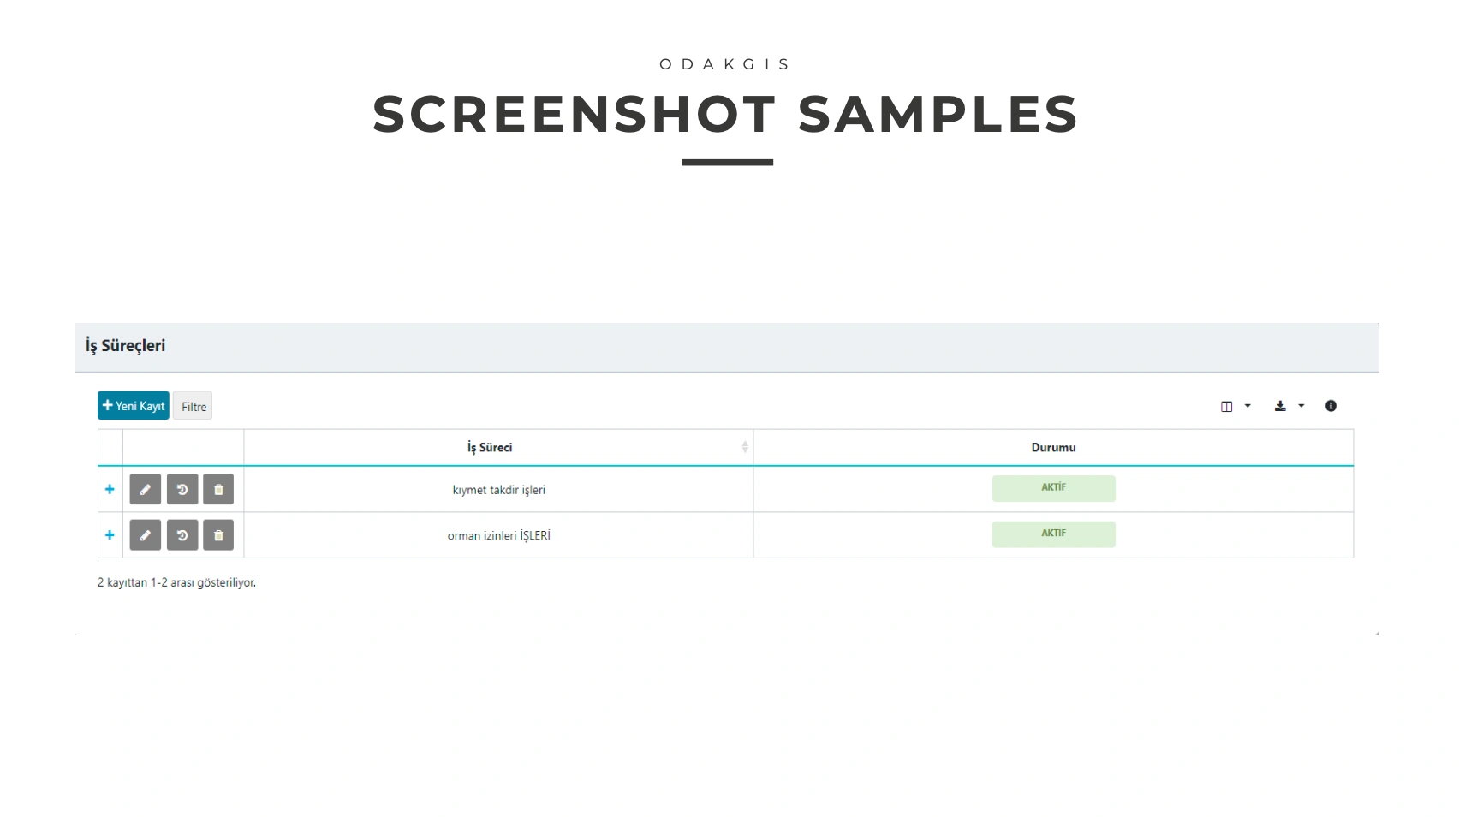Select the kıymet takdir işleri cell text

pos(498,490)
